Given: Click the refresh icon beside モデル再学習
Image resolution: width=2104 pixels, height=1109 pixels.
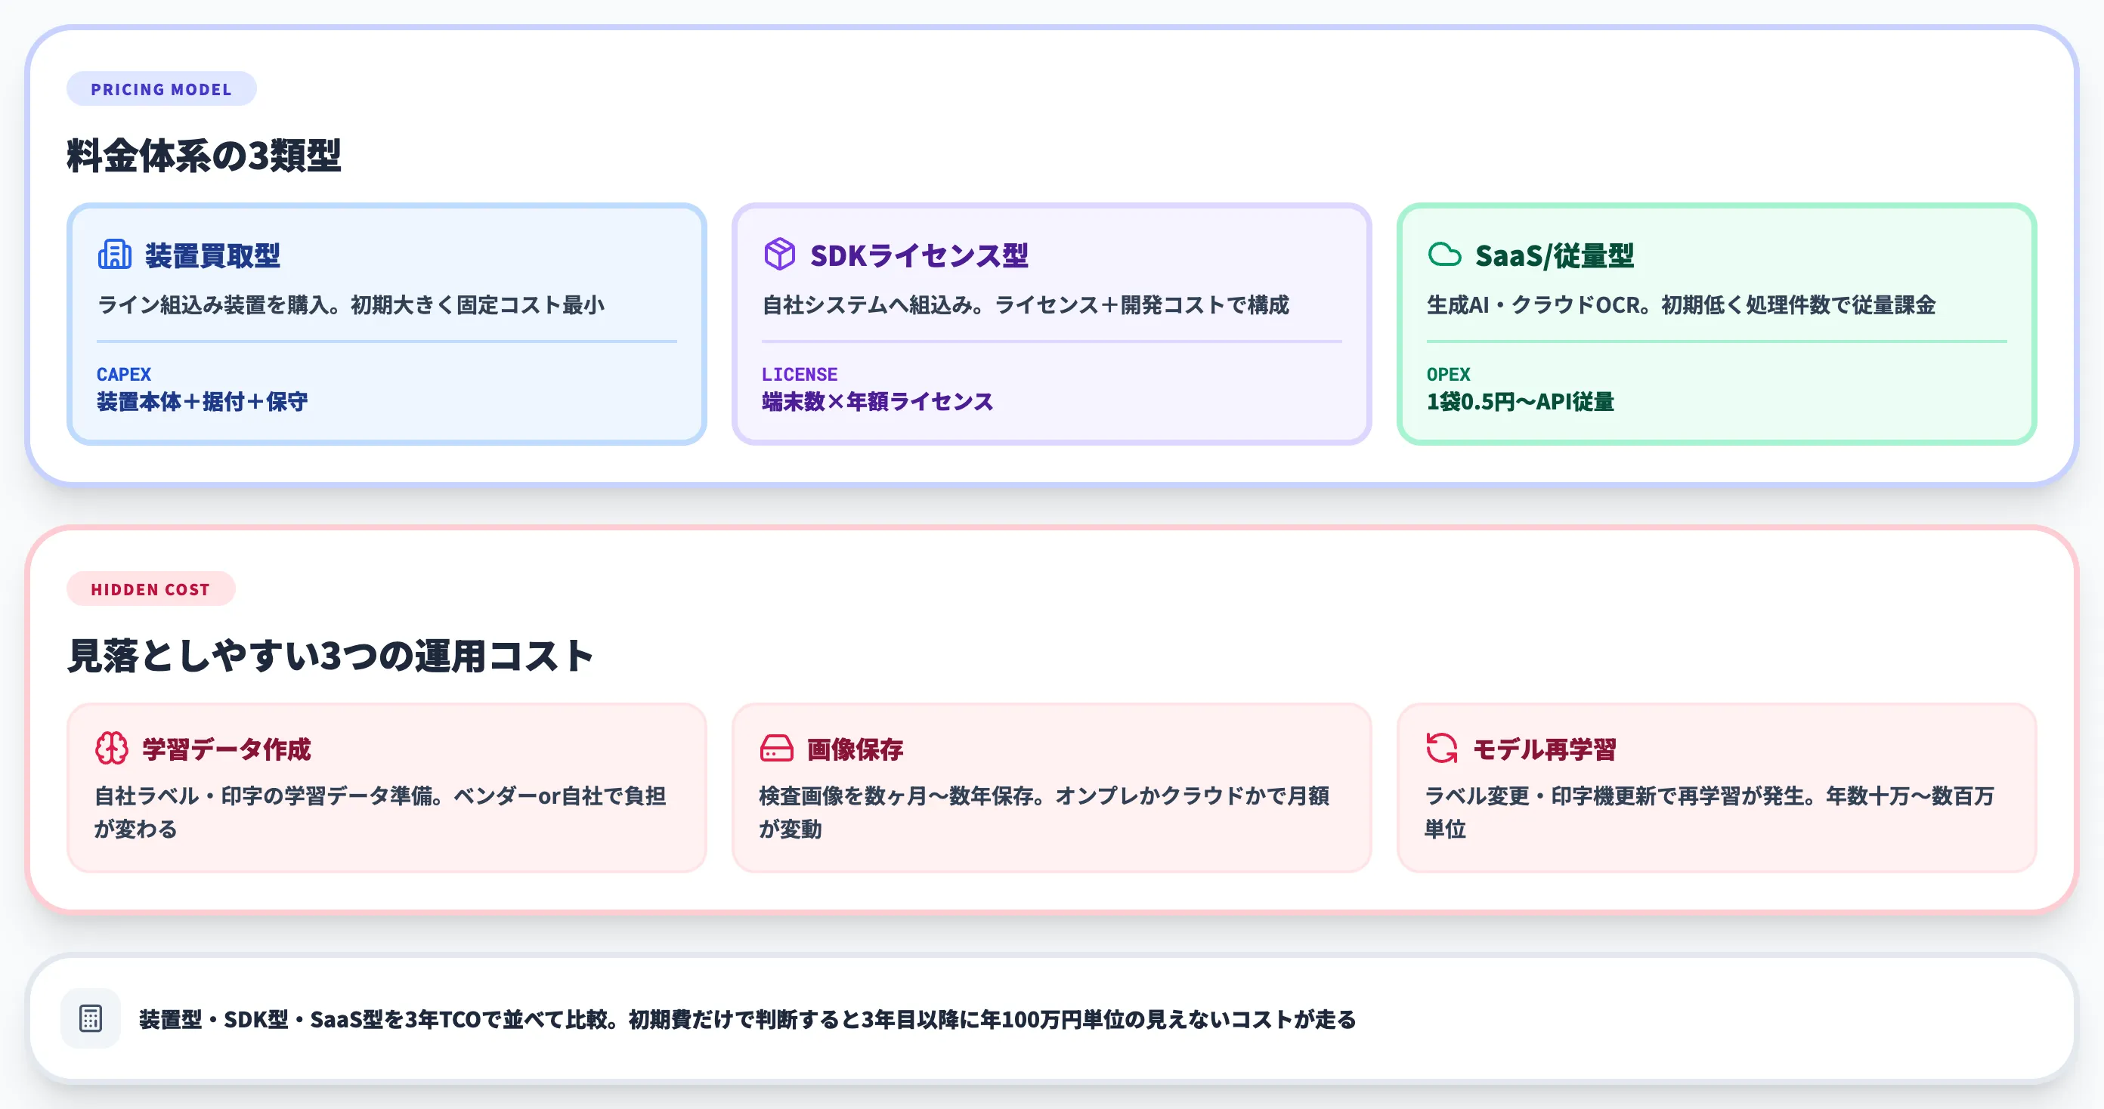Looking at the screenshot, I should pos(1442,749).
